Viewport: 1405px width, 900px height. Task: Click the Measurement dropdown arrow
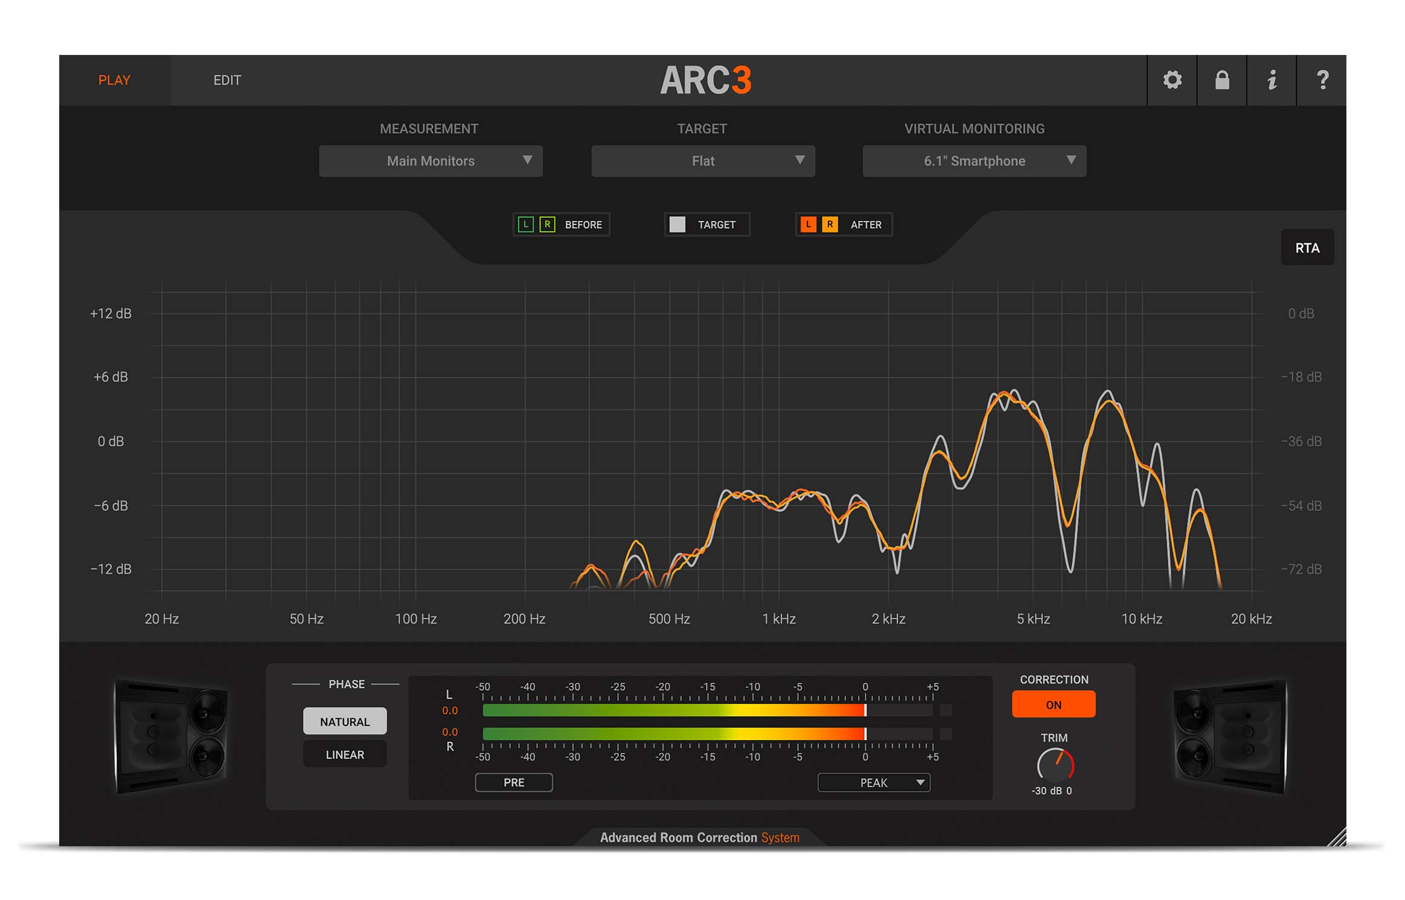coord(527,160)
